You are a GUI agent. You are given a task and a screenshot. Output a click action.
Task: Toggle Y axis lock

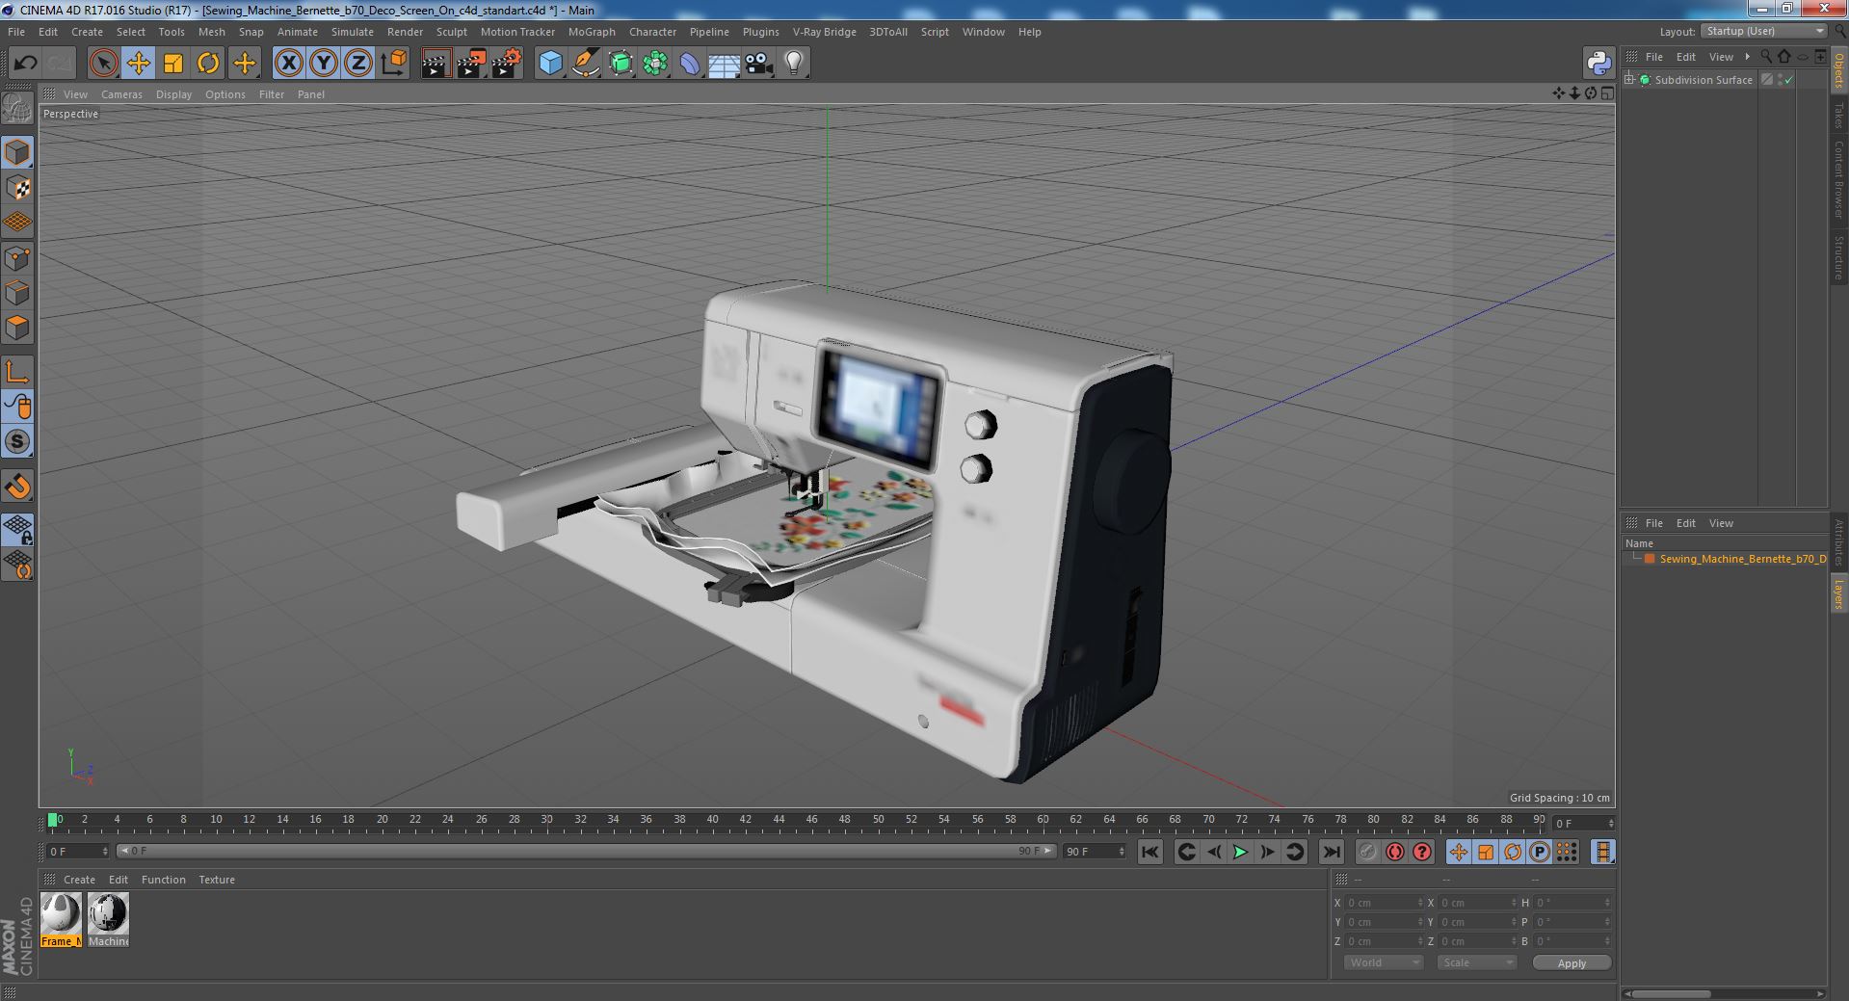tap(324, 64)
